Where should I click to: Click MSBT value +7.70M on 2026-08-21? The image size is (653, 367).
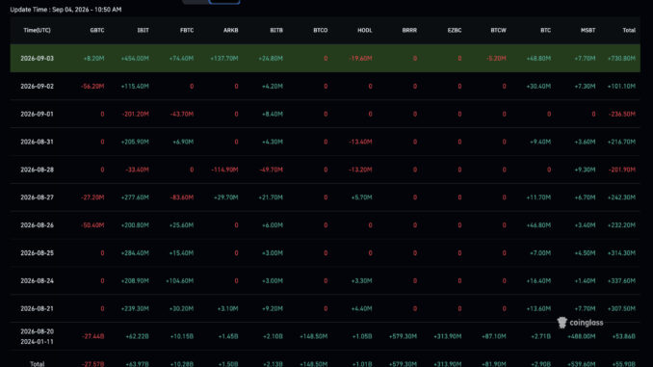click(585, 308)
